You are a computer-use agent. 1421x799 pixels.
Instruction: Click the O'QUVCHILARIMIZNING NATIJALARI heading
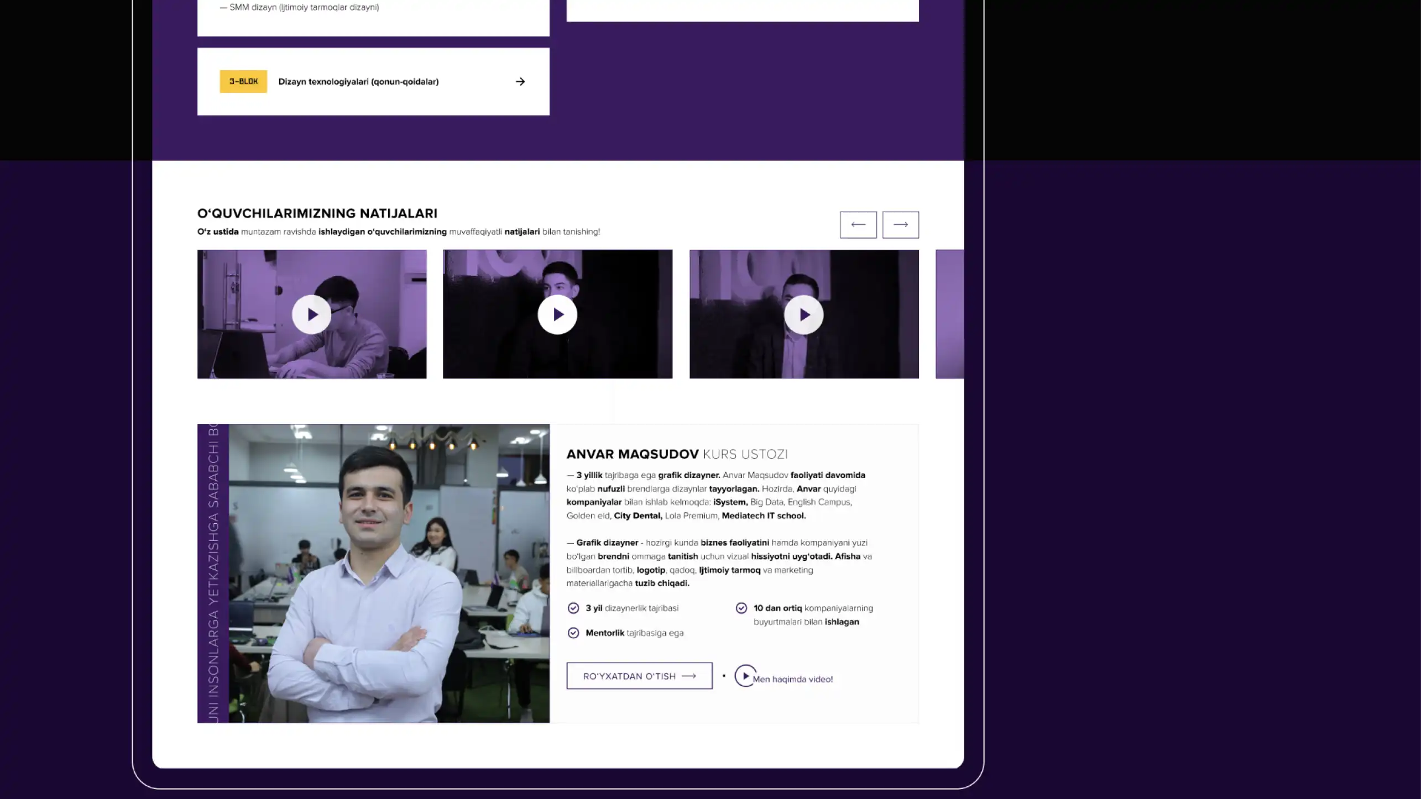pyautogui.click(x=317, y=213)
